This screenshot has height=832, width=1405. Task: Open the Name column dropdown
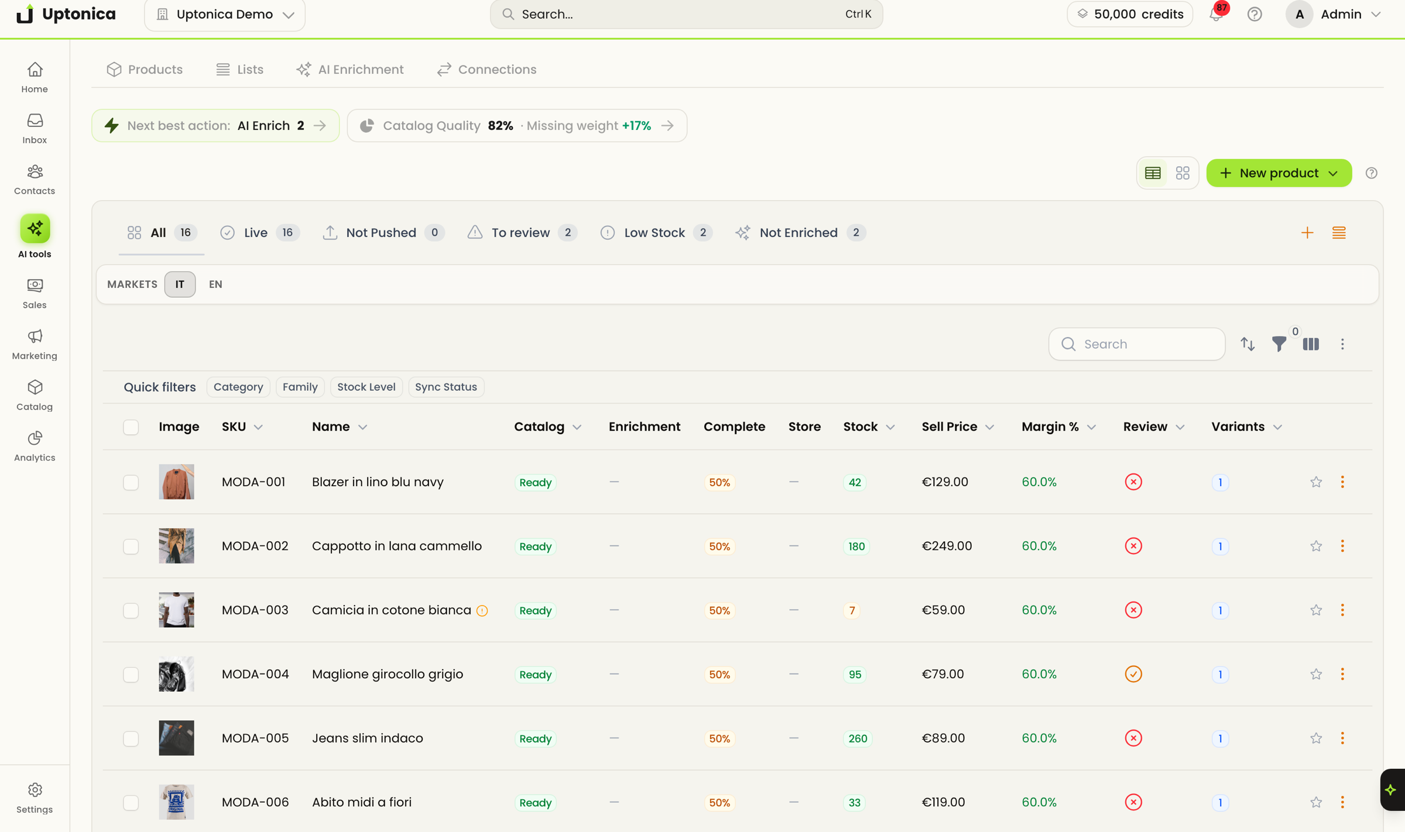click(362, 427)
